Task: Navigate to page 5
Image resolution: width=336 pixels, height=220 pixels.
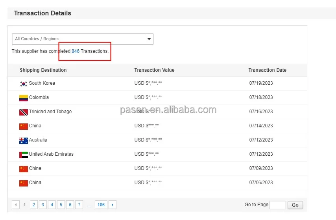Action: coord(61,205)
